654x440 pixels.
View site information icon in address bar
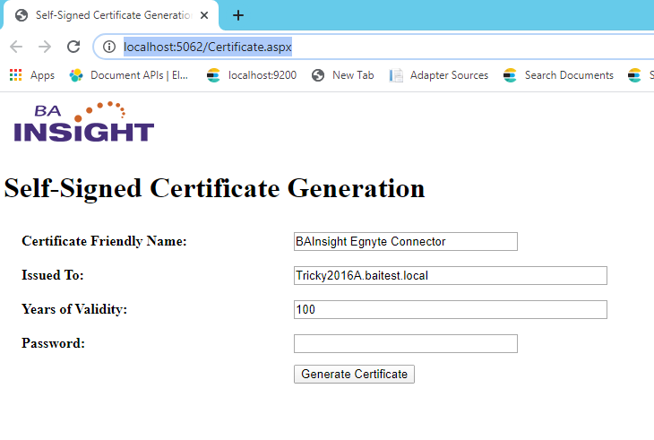pyautogui.click(x=109, y=47)
